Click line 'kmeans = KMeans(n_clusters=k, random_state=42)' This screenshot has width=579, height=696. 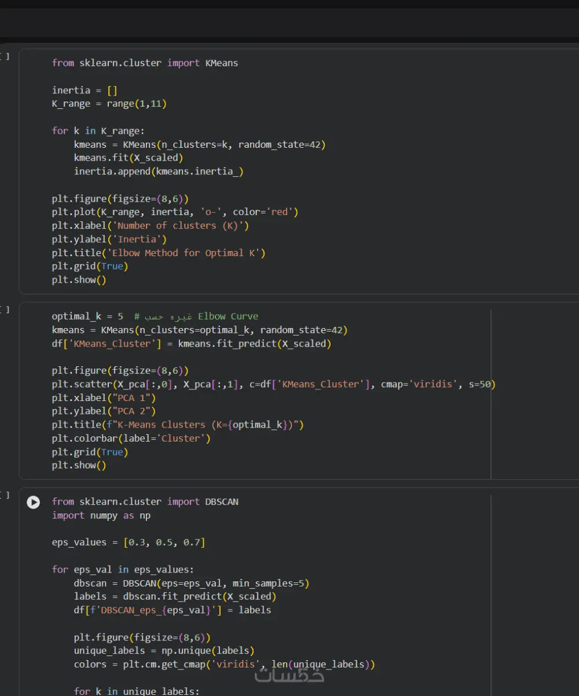(x=200, y=144)
